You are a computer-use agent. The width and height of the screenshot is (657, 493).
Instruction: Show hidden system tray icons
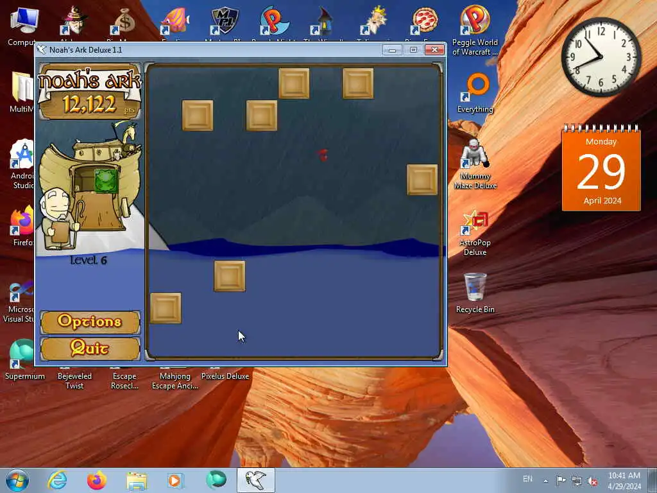pyautogui.click(x=545, y=481)
